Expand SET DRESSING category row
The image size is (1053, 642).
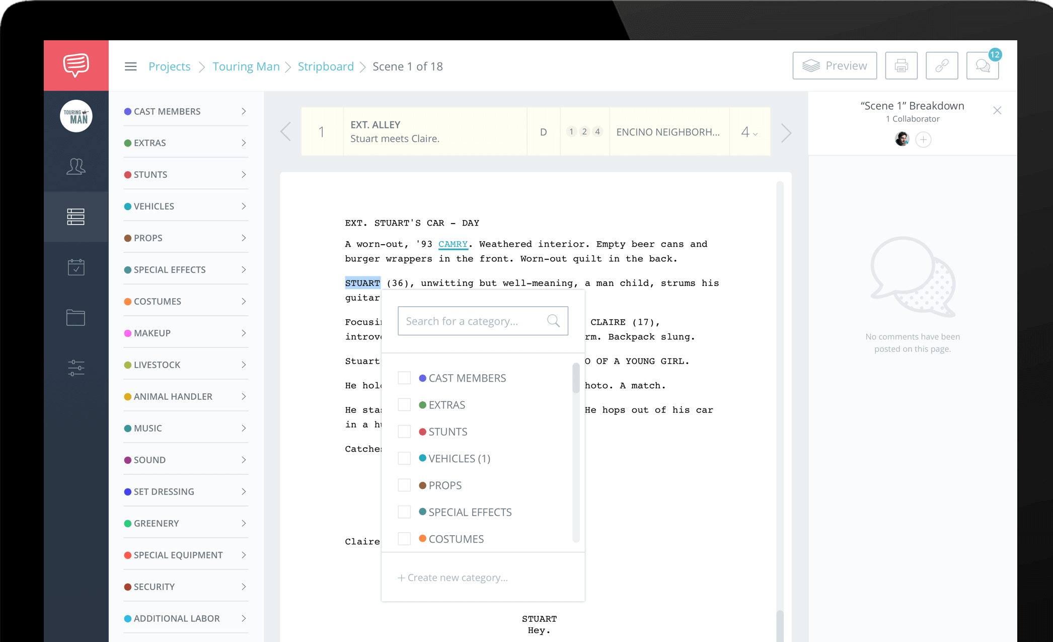pyautogui.click(x=186, y=492)
